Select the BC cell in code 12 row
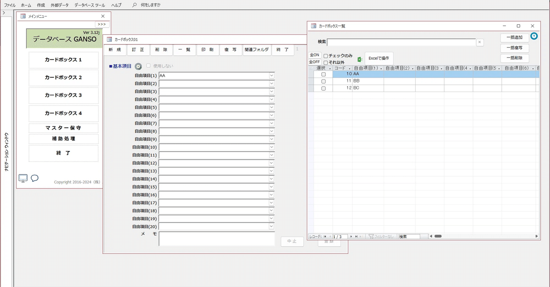 click(x=368, y=88)
